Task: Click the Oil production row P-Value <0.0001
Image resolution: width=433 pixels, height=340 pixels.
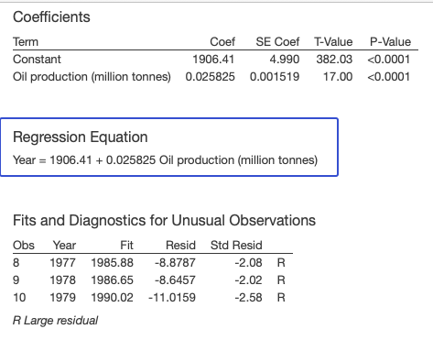Action: 389,77
